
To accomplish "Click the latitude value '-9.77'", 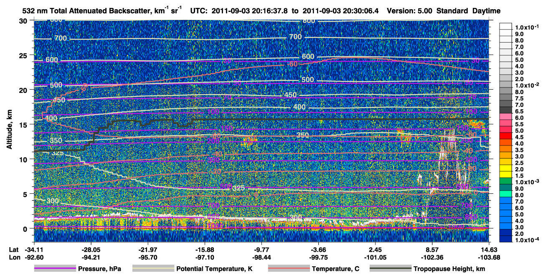I will 261,249.
